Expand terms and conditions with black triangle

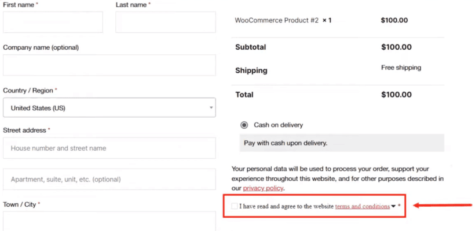(x=393, y=206)
